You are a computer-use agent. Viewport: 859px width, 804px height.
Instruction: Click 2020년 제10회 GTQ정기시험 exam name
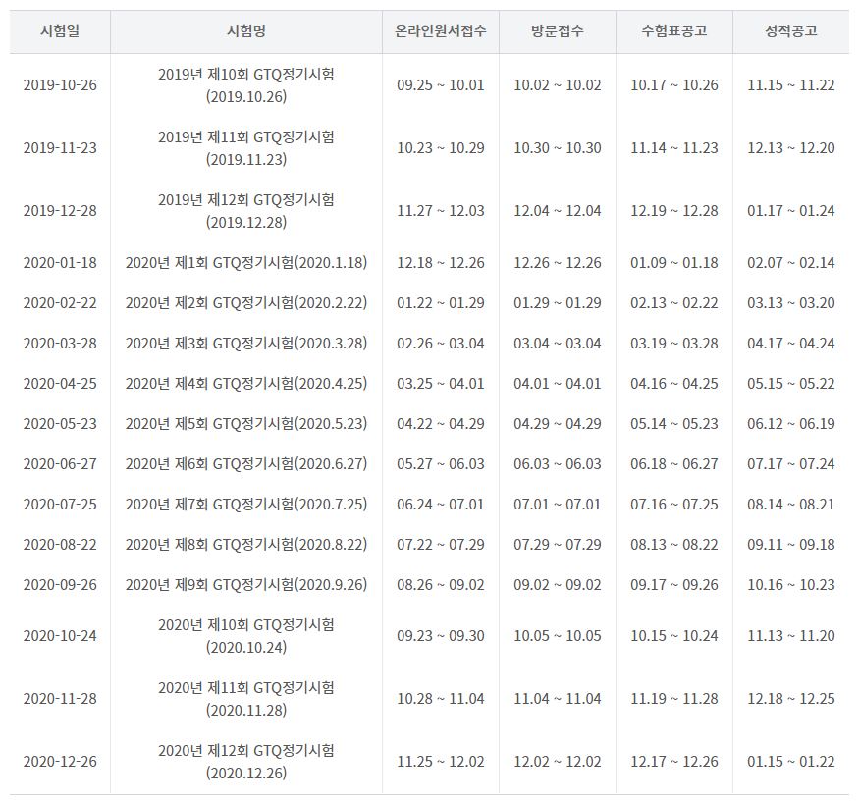tap(246, 636)
